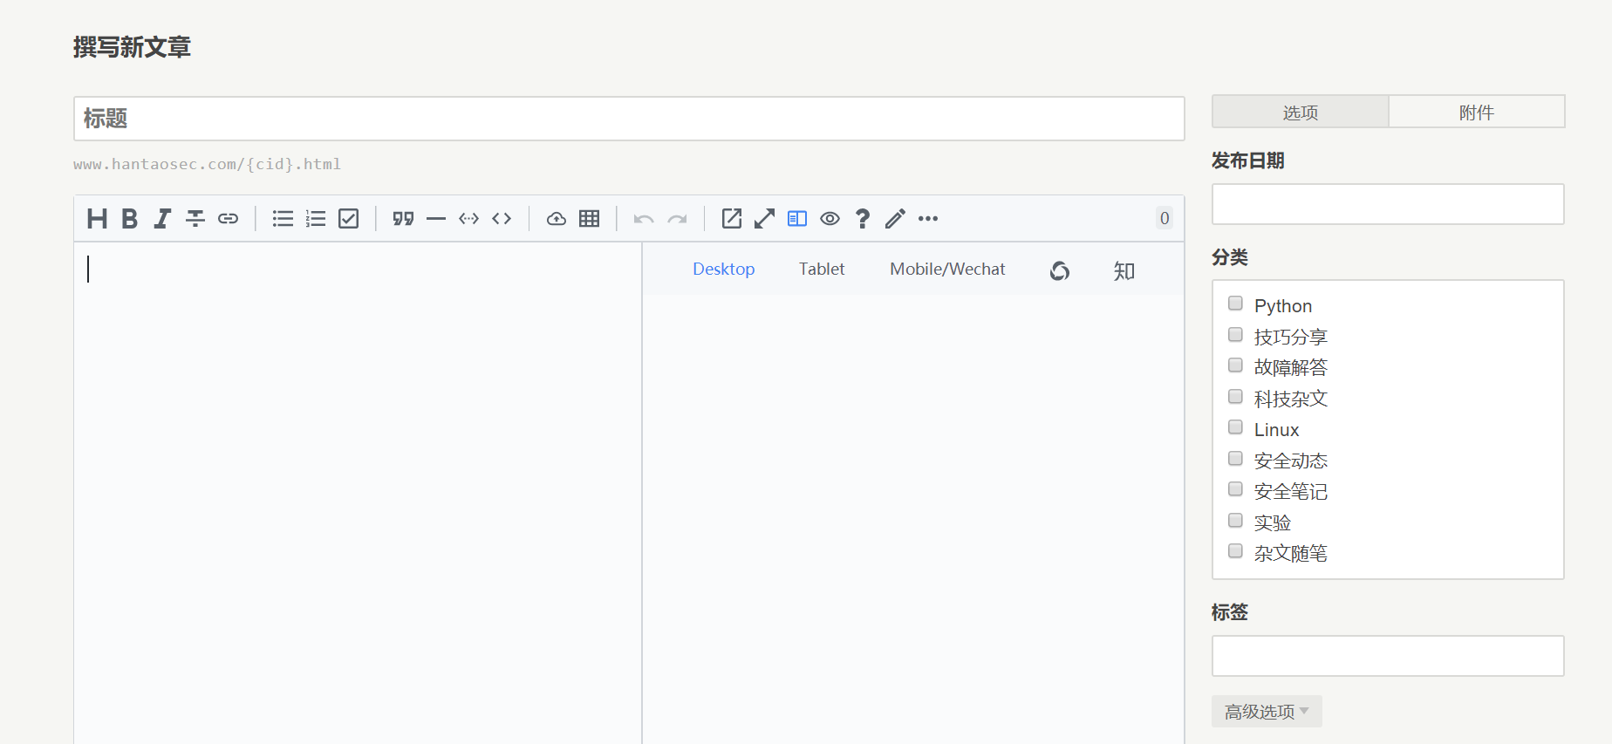Expand the 高级选项 advanced options
The image size is (1612, 744).
click(x=1266, y=712)
